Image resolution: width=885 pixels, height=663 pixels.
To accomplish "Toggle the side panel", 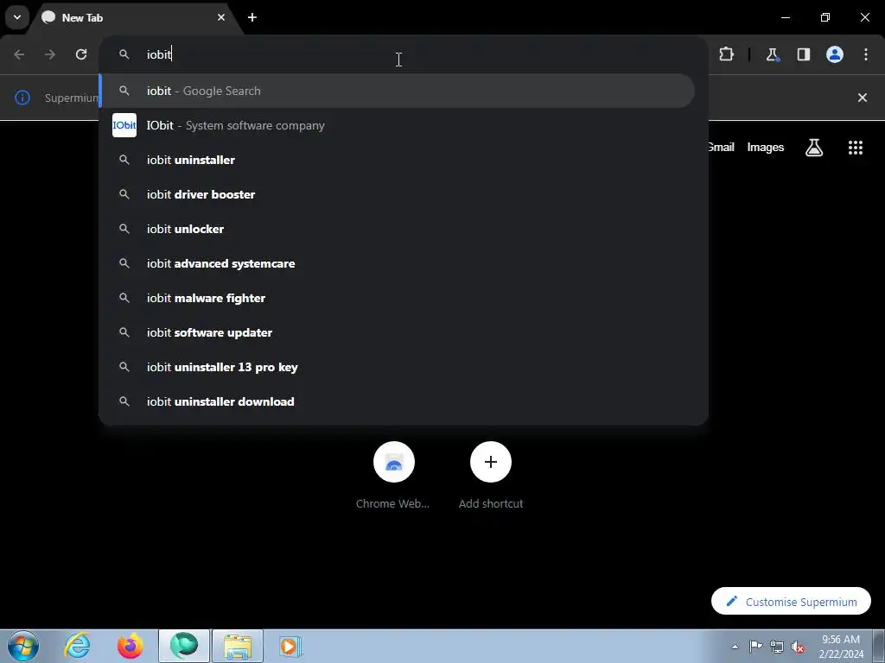I will [x=803, y=54].
